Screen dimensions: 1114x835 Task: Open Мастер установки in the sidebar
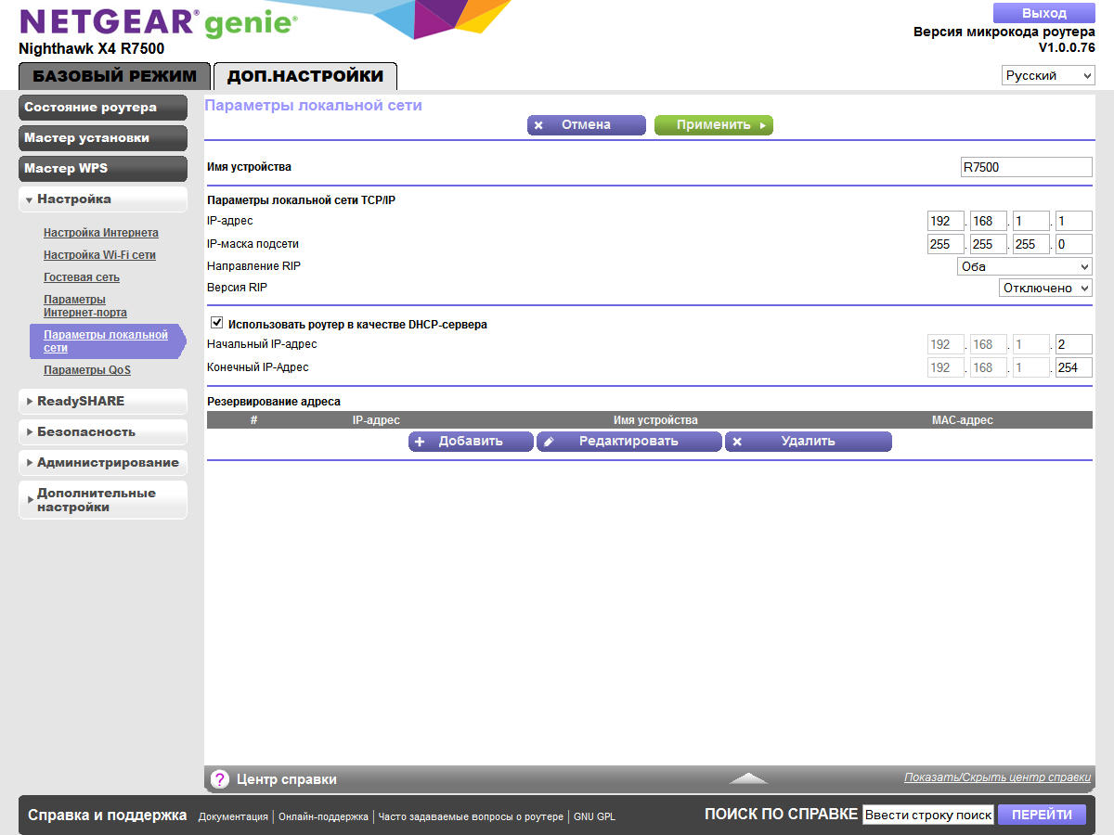[103, 138]
